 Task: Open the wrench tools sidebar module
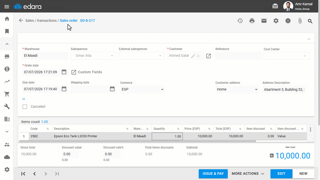tap(7, 106)
